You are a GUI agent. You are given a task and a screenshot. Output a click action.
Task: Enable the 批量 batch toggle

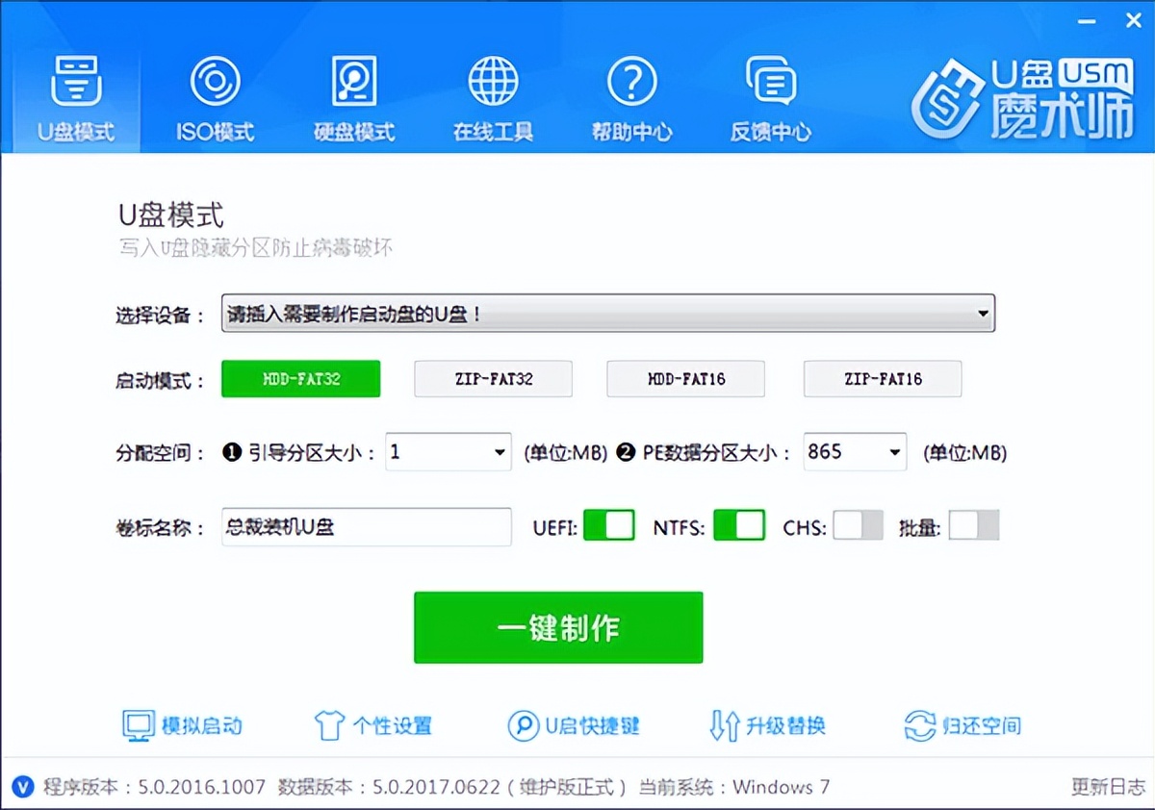pyautogui.click(x=975, y=525)
